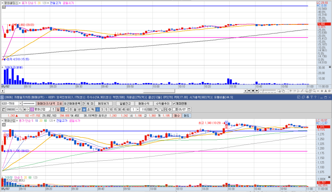The height and width of the screenshot is (192, 332).
Task: Stop the chart replay
Action: (x=253, y=91)
